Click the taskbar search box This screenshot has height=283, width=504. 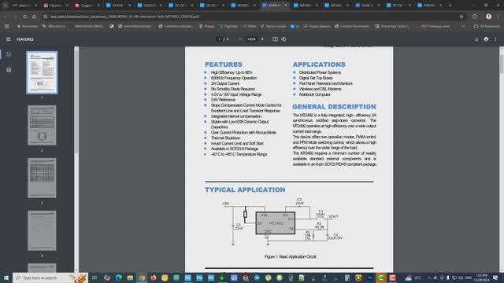50,277
